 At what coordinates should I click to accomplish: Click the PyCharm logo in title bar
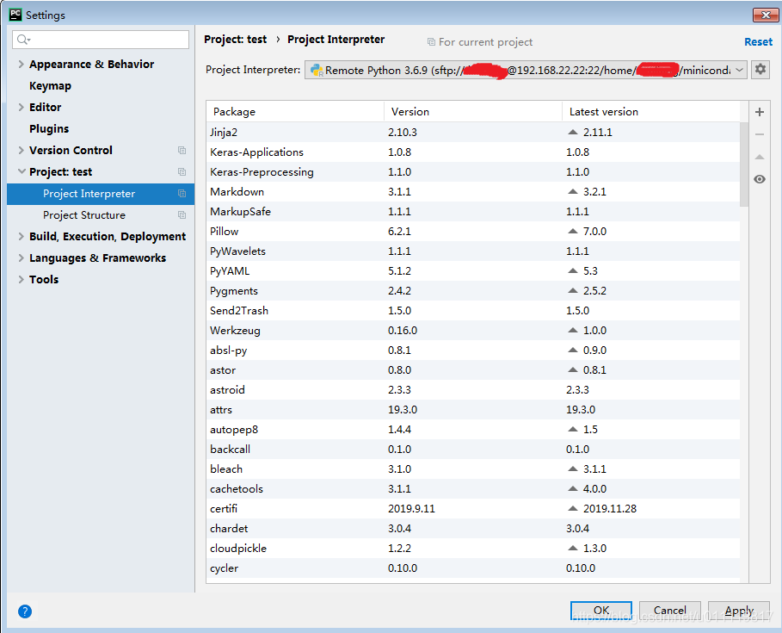15,15
